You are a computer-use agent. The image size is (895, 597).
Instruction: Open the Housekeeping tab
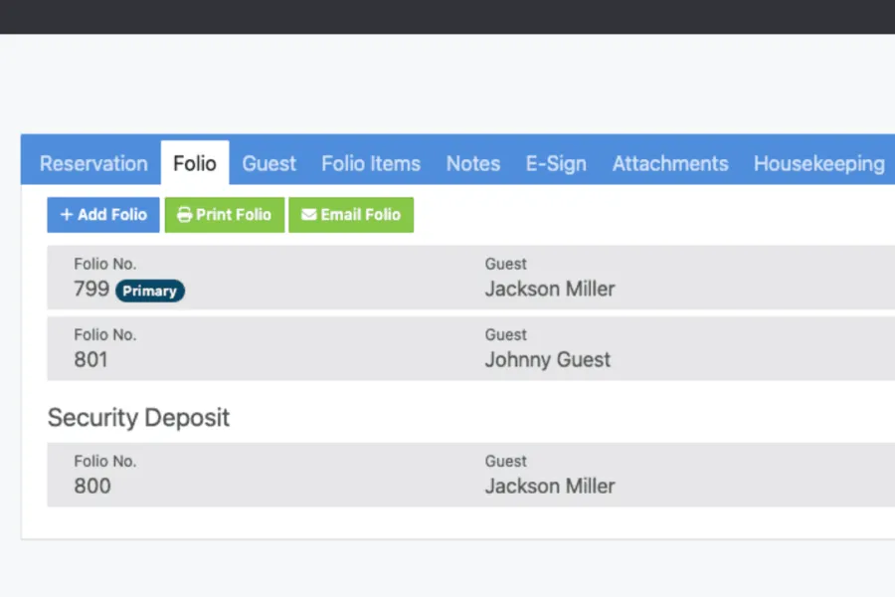[x=818, y=164]
